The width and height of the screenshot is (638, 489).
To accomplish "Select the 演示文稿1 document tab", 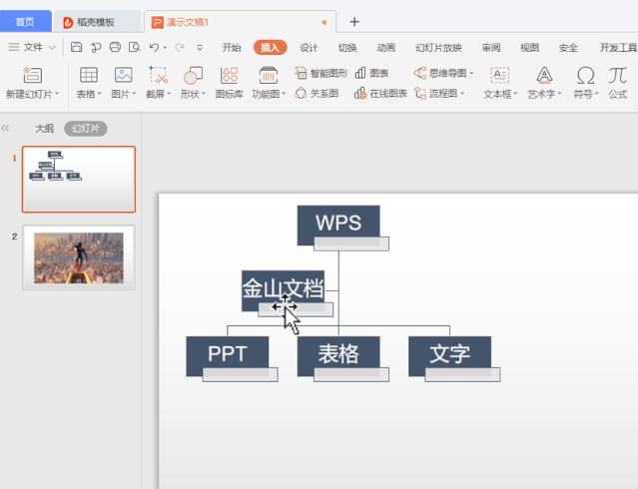I will pyautogui.click(x=240, y=22).
